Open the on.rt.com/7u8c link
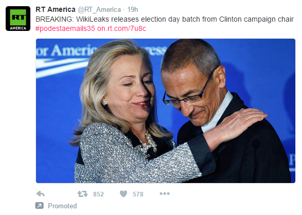 121,28
